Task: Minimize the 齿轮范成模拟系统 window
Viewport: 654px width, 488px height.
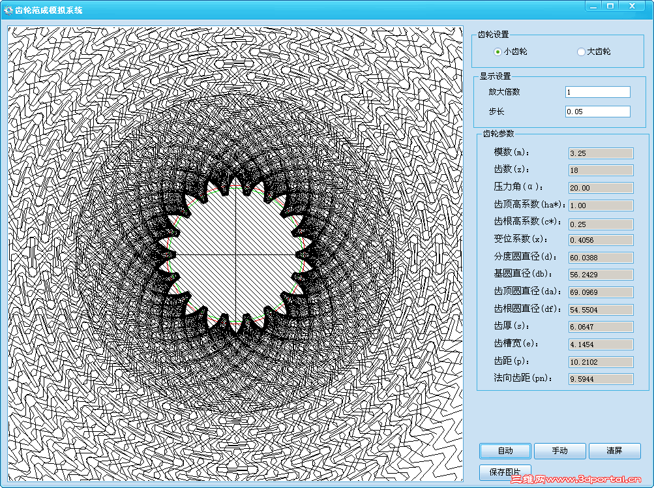Action: pyautogui.click(x=593, y=7)
